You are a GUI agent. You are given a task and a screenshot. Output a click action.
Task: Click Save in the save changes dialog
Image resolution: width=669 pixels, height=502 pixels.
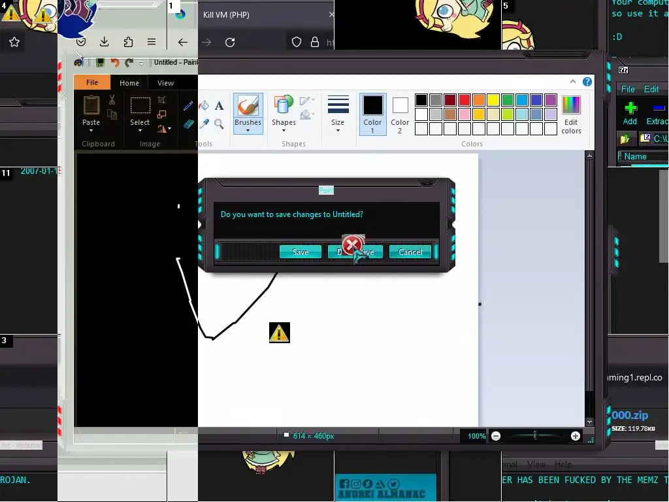click(x=301, y=252)
